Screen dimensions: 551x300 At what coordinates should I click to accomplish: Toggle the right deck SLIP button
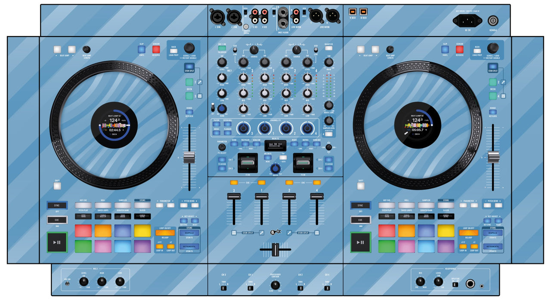coord(445,49)
